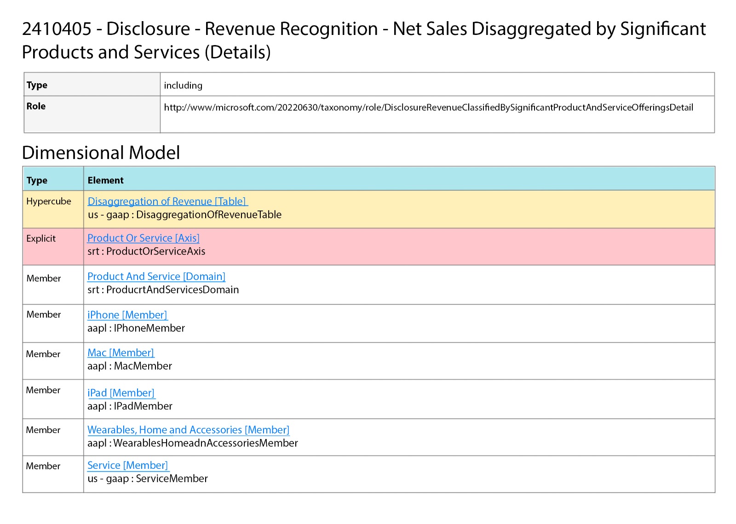Select the srt : ProductOrServiceAxis text
The width and height of the screenshot is (736, 524).
[x=146, y=251]
